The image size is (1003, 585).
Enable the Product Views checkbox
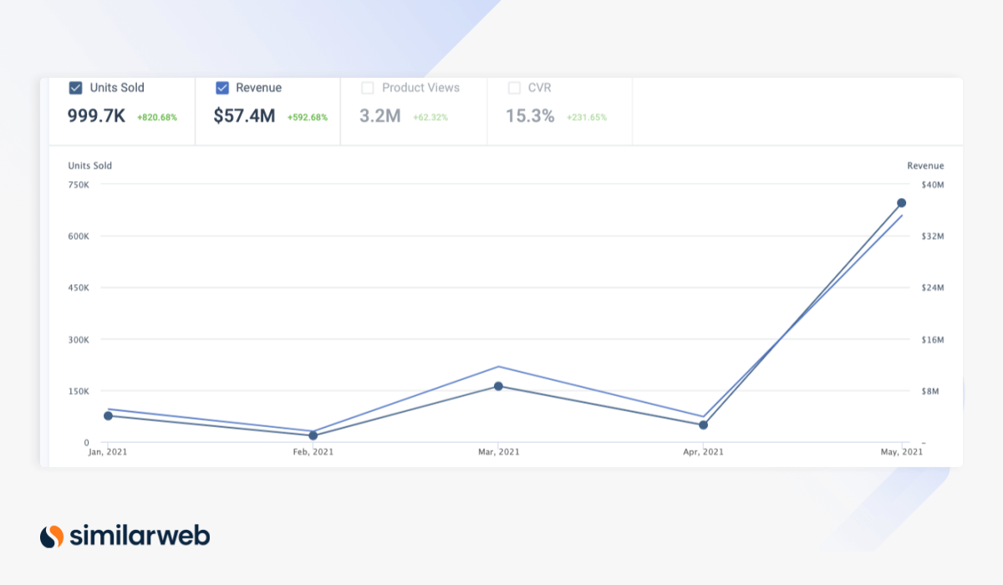click(x=368, y=88)
